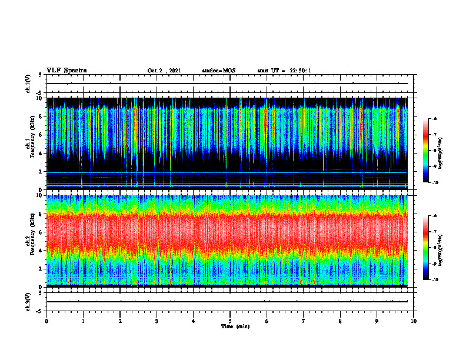The image size is (466, 360).
Task: Click the cyan horizontal line near 2 kHz in ch.1
Action: coord(227,172)
